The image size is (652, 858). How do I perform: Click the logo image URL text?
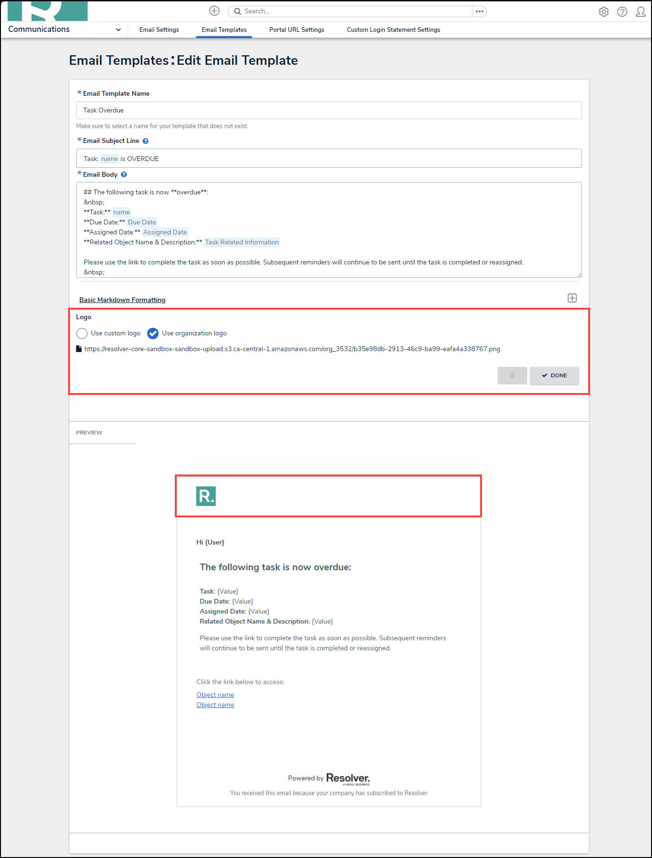click(292, 349)
